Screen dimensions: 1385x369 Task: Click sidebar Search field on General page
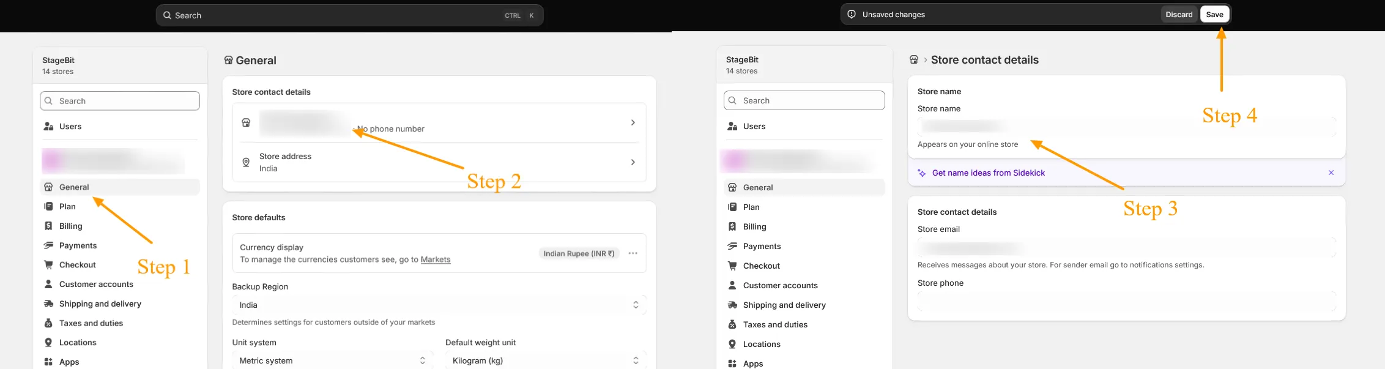click(x=120, y=101)
